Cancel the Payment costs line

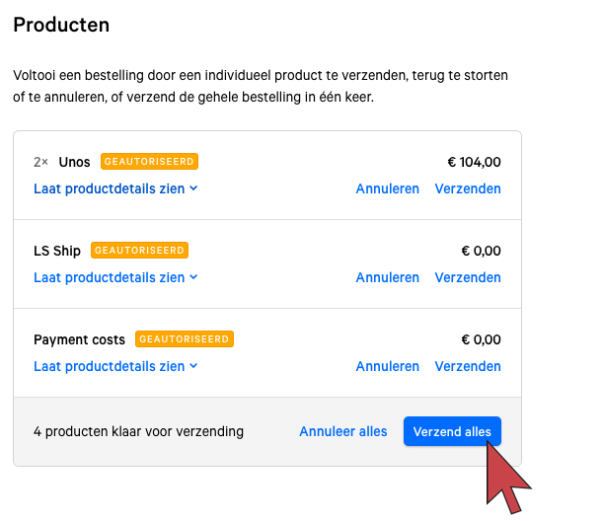click(x=387, y=366)
